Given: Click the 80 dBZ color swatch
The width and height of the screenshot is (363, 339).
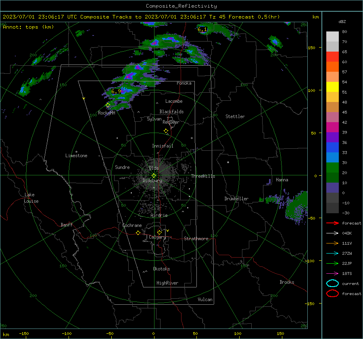Looking at the screenshot, I should click(x=332, y=36).
